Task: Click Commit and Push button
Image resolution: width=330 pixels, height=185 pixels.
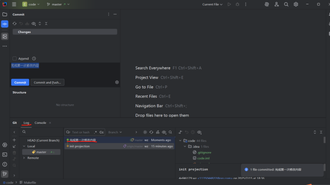Action: click(47, 82)
